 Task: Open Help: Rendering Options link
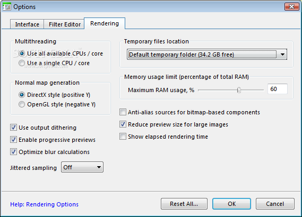click(44, 204)
